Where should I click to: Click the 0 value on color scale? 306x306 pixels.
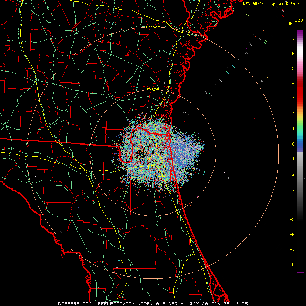point(293,144)
